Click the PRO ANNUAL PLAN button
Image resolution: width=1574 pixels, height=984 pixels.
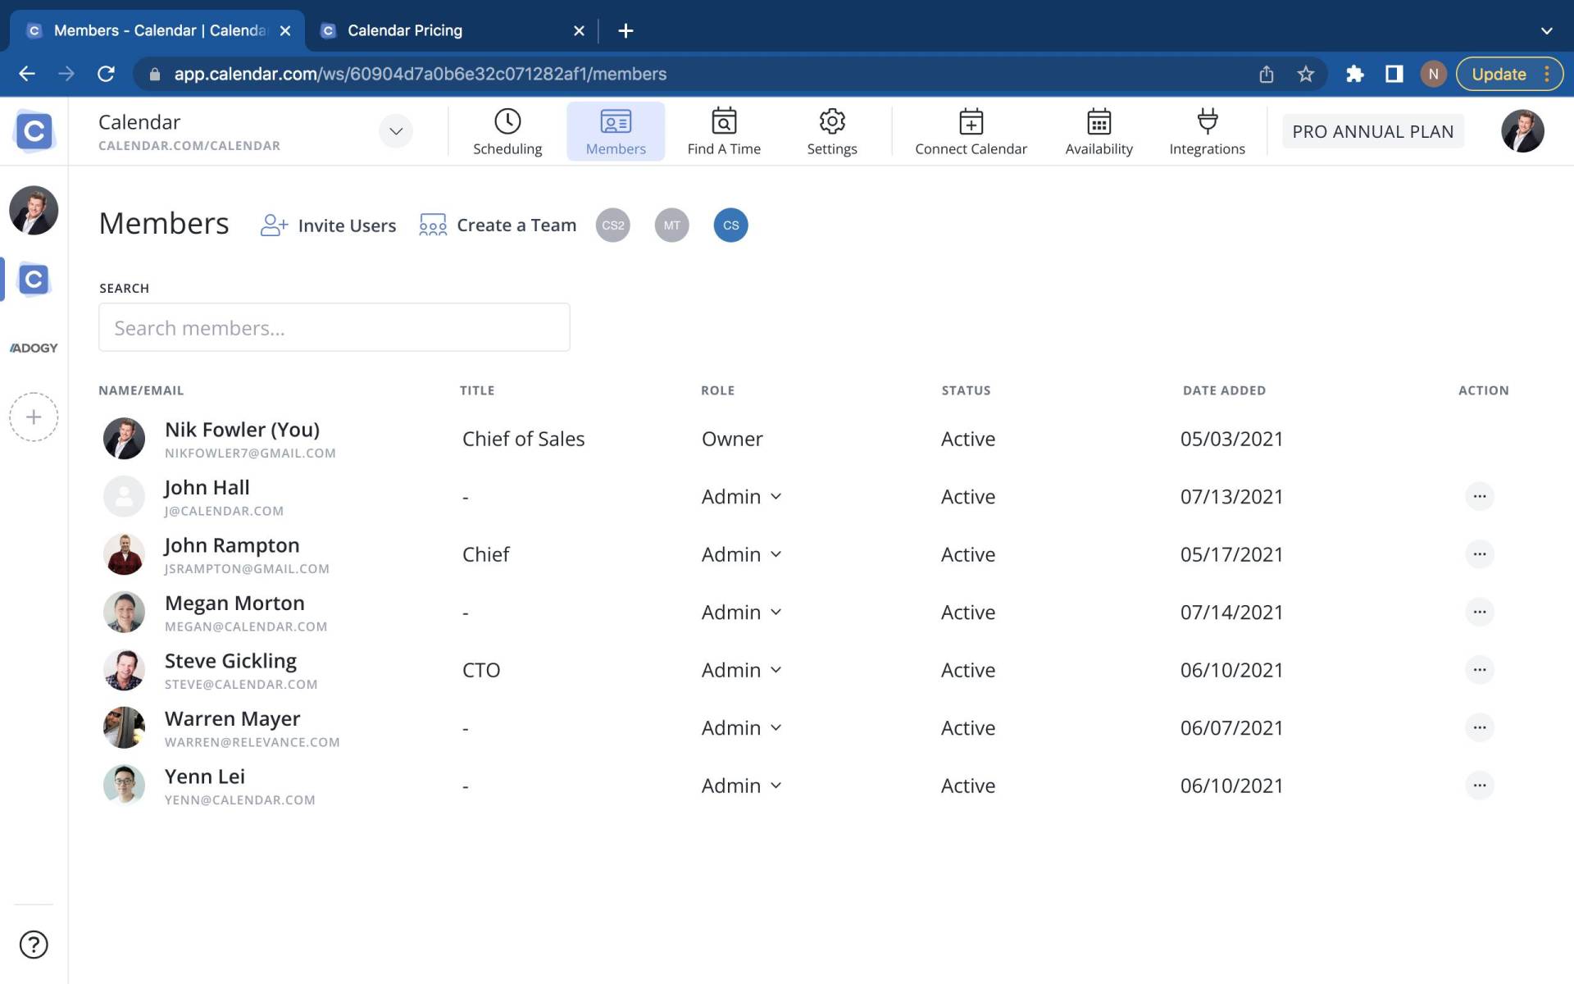click(1373, 131)
